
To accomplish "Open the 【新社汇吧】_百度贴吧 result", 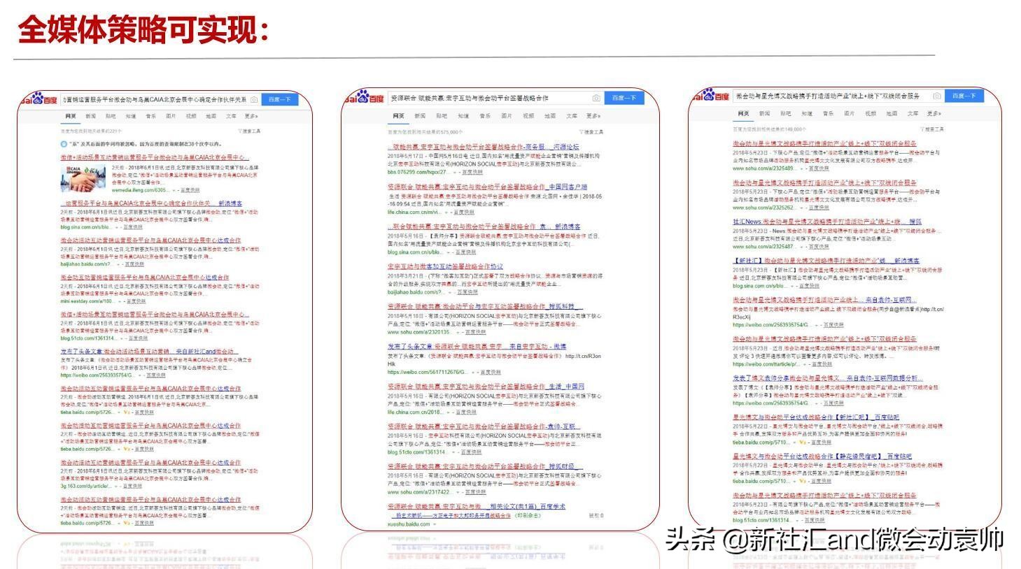I will (x=816, y=417).
